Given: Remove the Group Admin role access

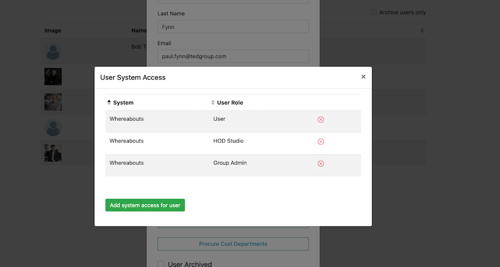Looking at the screenshot, I should (321, 164).
